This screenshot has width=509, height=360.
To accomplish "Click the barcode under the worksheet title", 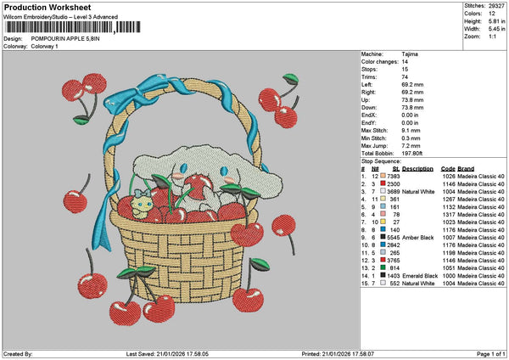I will 73,27.
